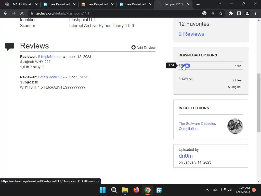Click the 'WHY IS IT 1.5 TERRABYTES' review text

53,87
